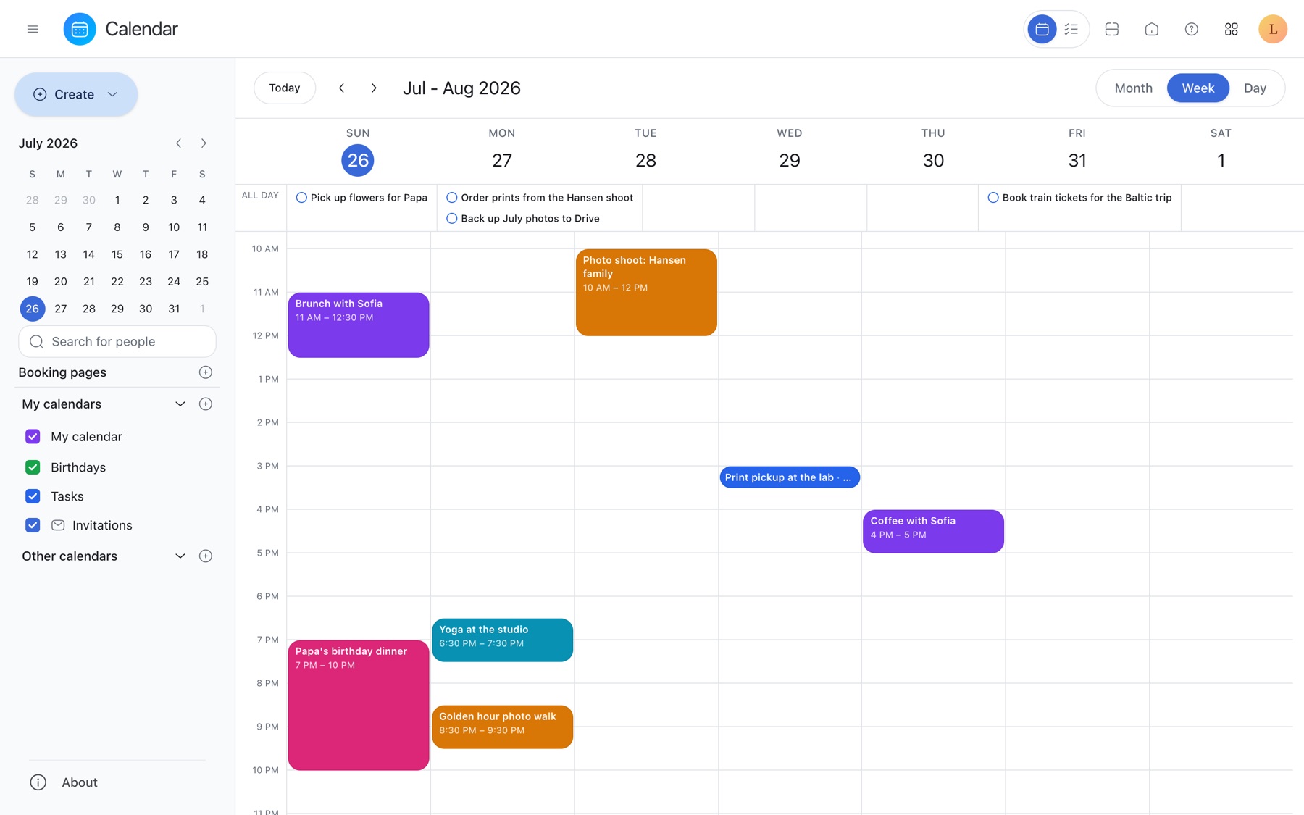The image size is (1304, 815).
Task: Open Yoga at the studio event
Action: (502, 640)
